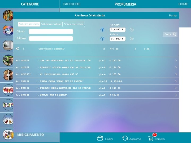Open the wine glasses category thumbnail
Image resolution: width=191 pixels, height=143 pixels.
(8, 120)
